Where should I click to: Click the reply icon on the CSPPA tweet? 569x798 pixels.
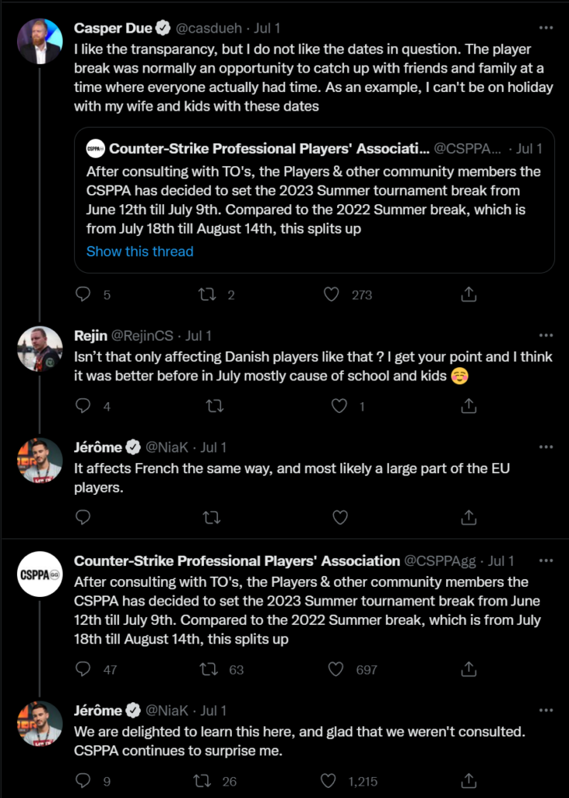click(x=83, y=669)
